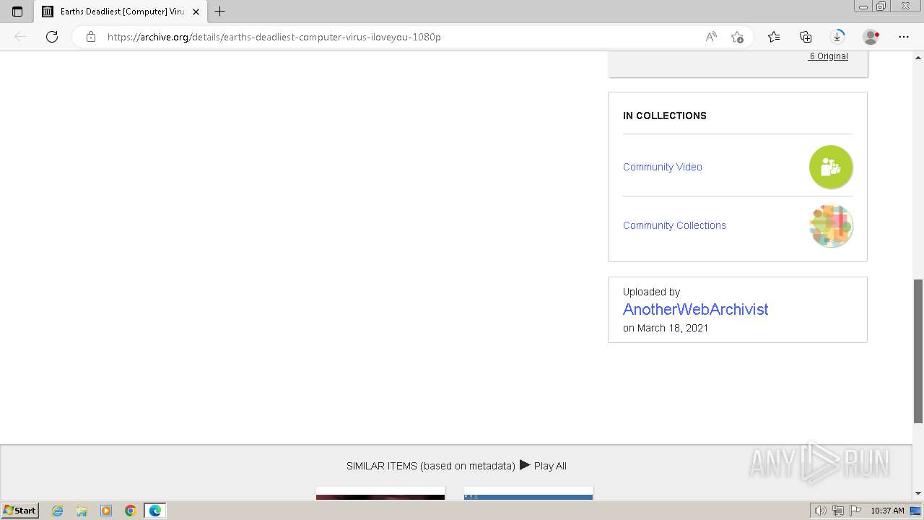Click the scrollbar down arrow
The height and width of the screenshot is (520, 924).
[918, 493]
